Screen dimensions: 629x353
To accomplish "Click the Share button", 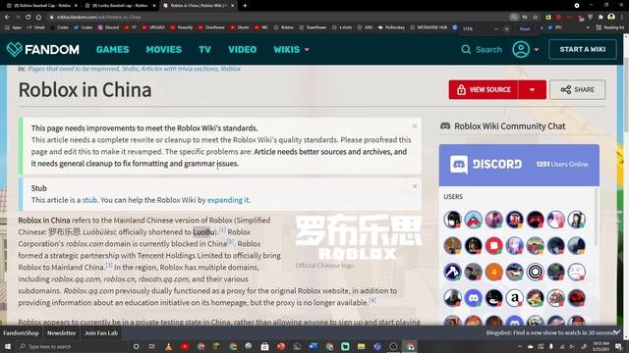I will pos(577,89).
